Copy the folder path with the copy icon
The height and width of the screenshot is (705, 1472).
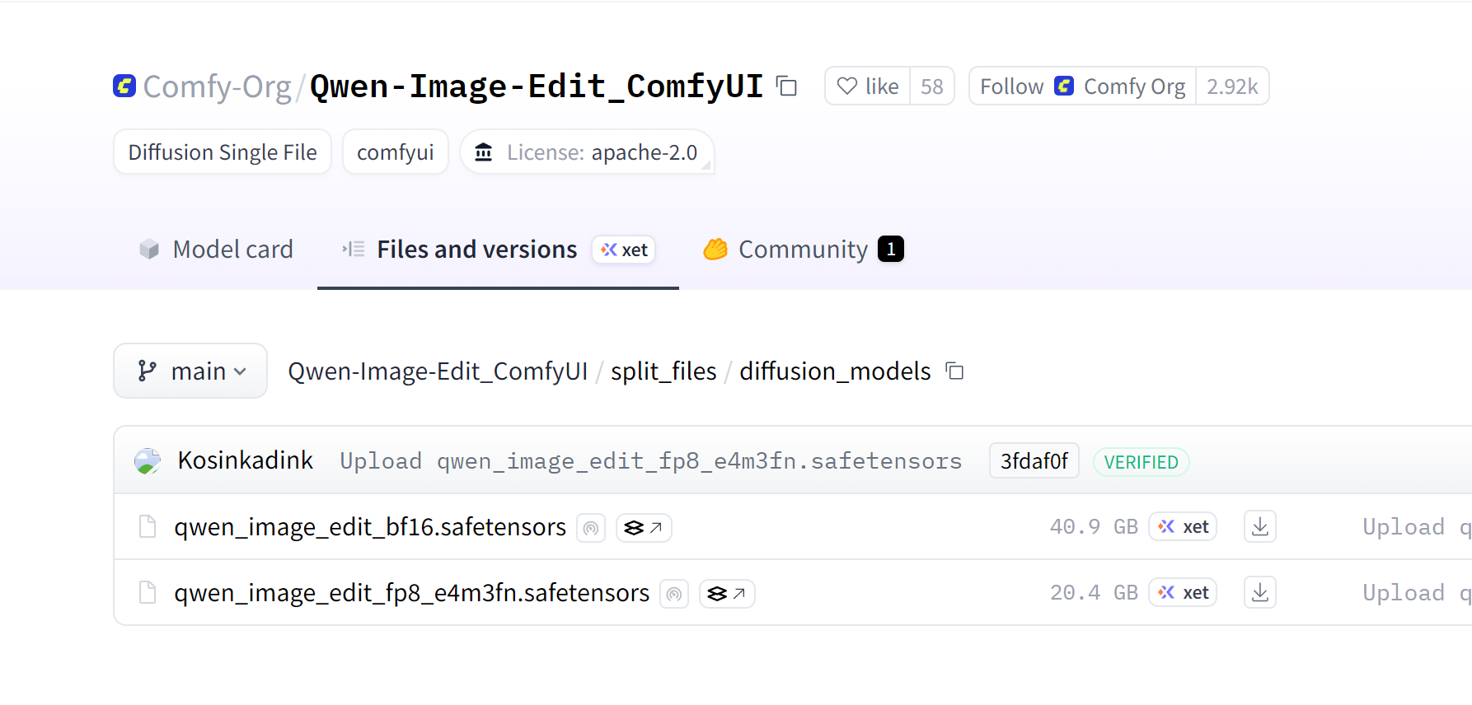954,371
